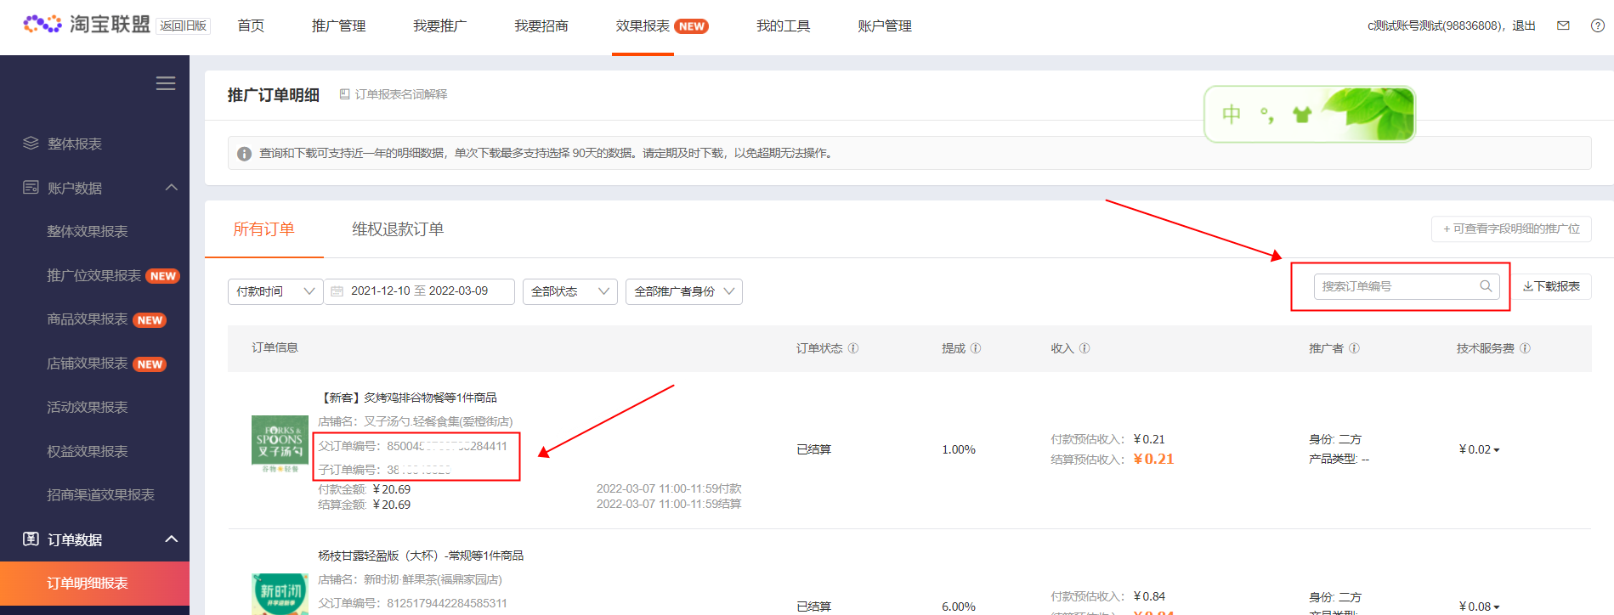The image size is (1614, 615).
Task: Collapse the 账户数据 section chevron
Action: (x=172, y=187)
